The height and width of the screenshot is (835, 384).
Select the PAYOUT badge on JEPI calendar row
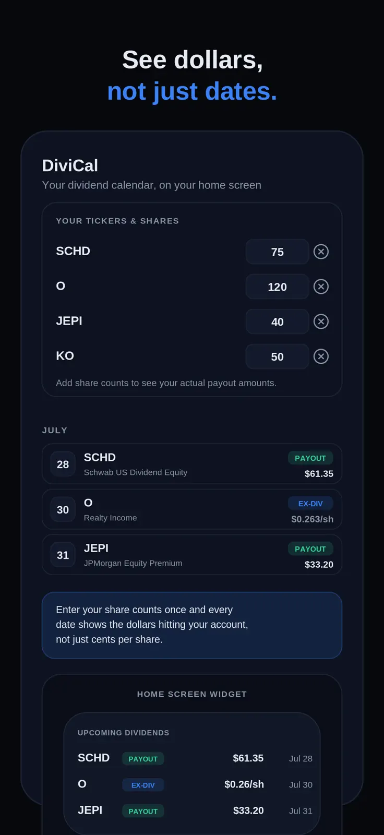click(310, 549)
